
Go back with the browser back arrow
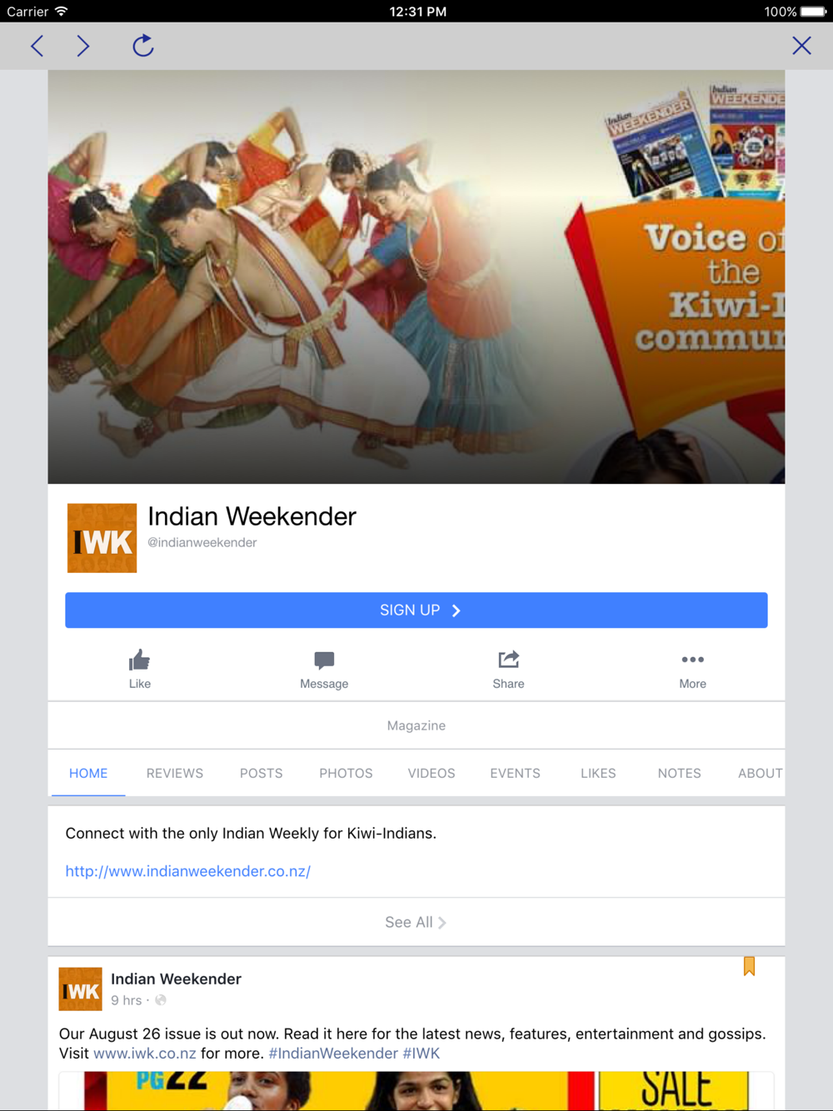click(x=37, y=46)
